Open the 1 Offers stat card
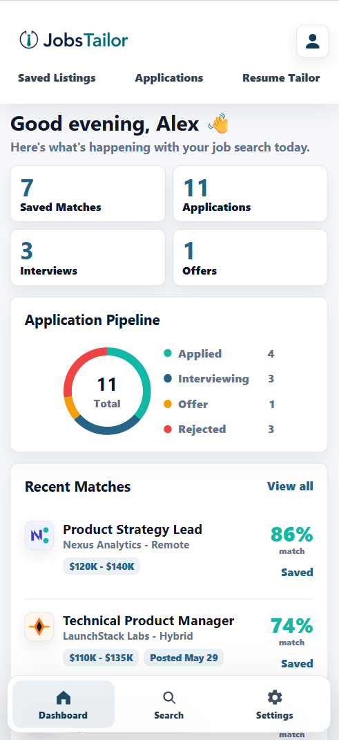 pyautogui.click(x=251, y=258)
